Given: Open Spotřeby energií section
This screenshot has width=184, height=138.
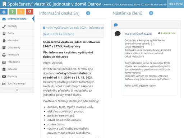Looking at the screenshot, I should coord(17,83).
